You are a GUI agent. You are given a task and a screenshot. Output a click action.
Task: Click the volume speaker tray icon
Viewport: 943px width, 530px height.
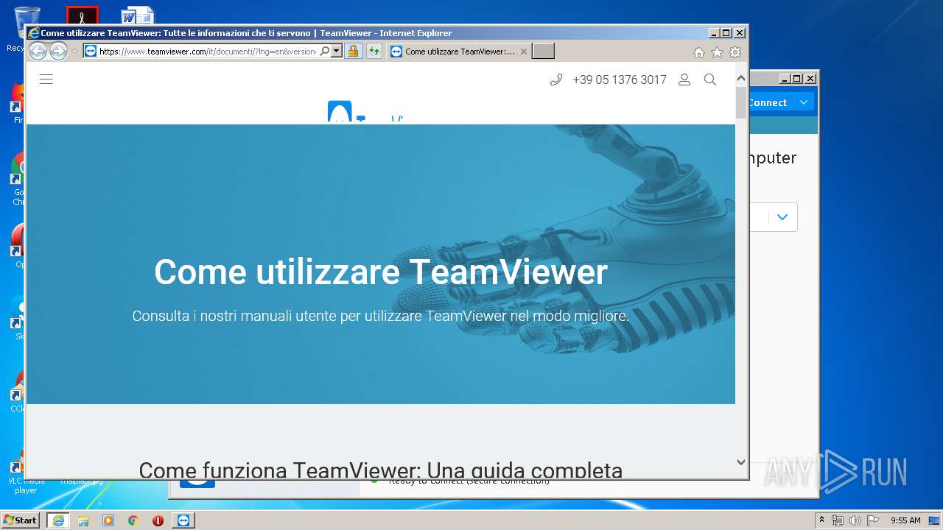(x=855, y=520)
